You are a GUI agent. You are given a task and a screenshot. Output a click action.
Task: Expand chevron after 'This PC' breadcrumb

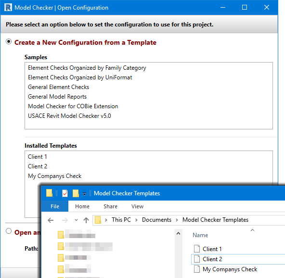coord(136,220)
